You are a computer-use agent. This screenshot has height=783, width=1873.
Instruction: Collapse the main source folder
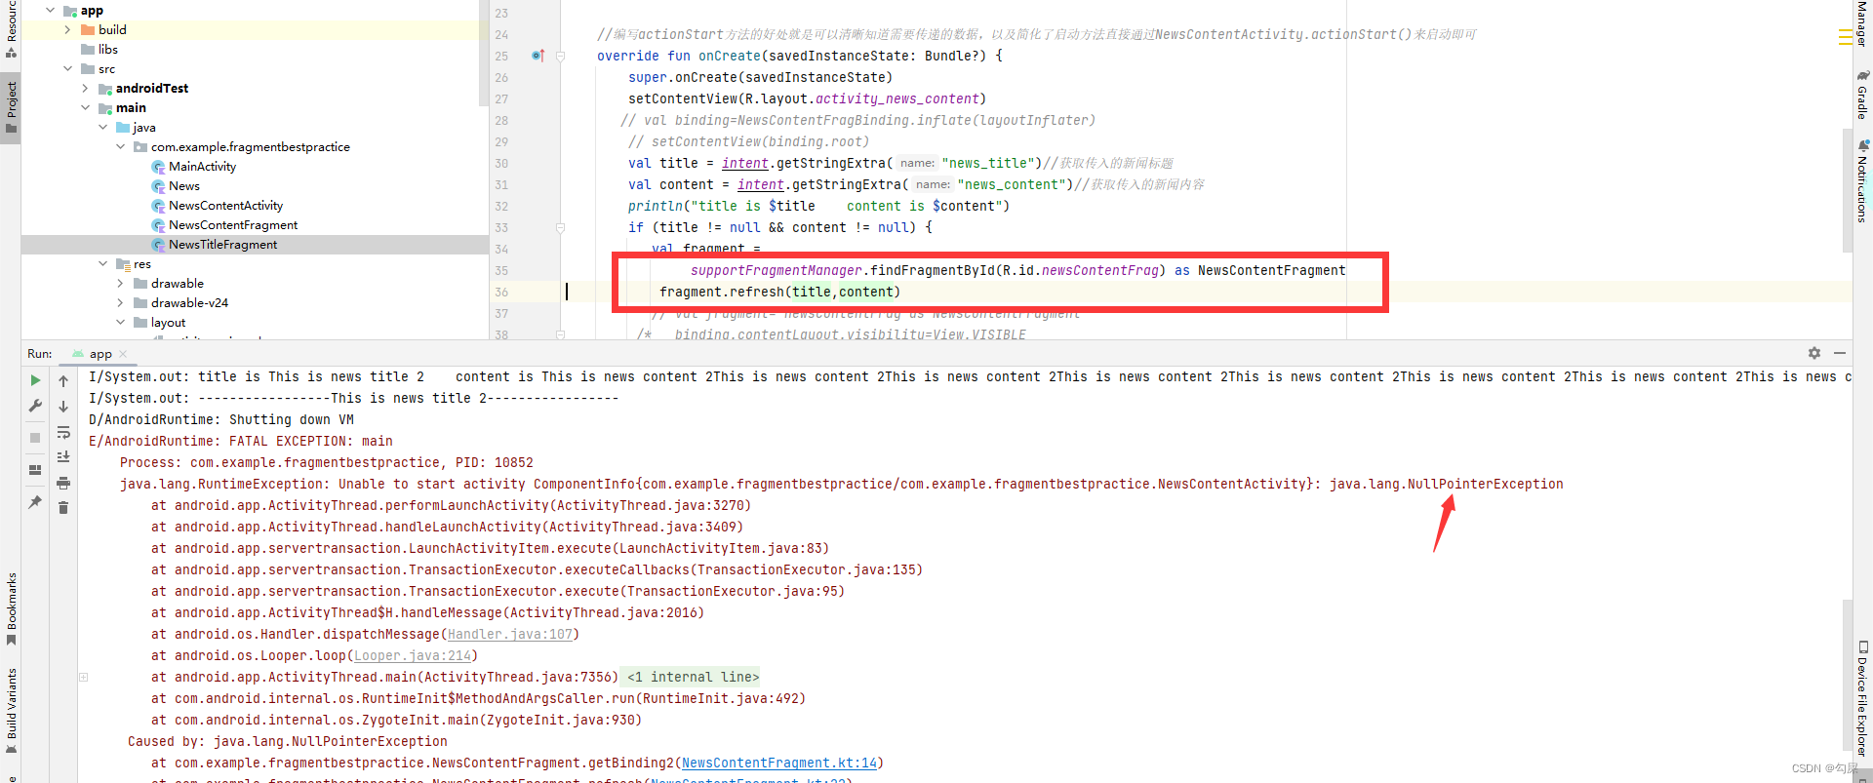(x=85, y=108)
